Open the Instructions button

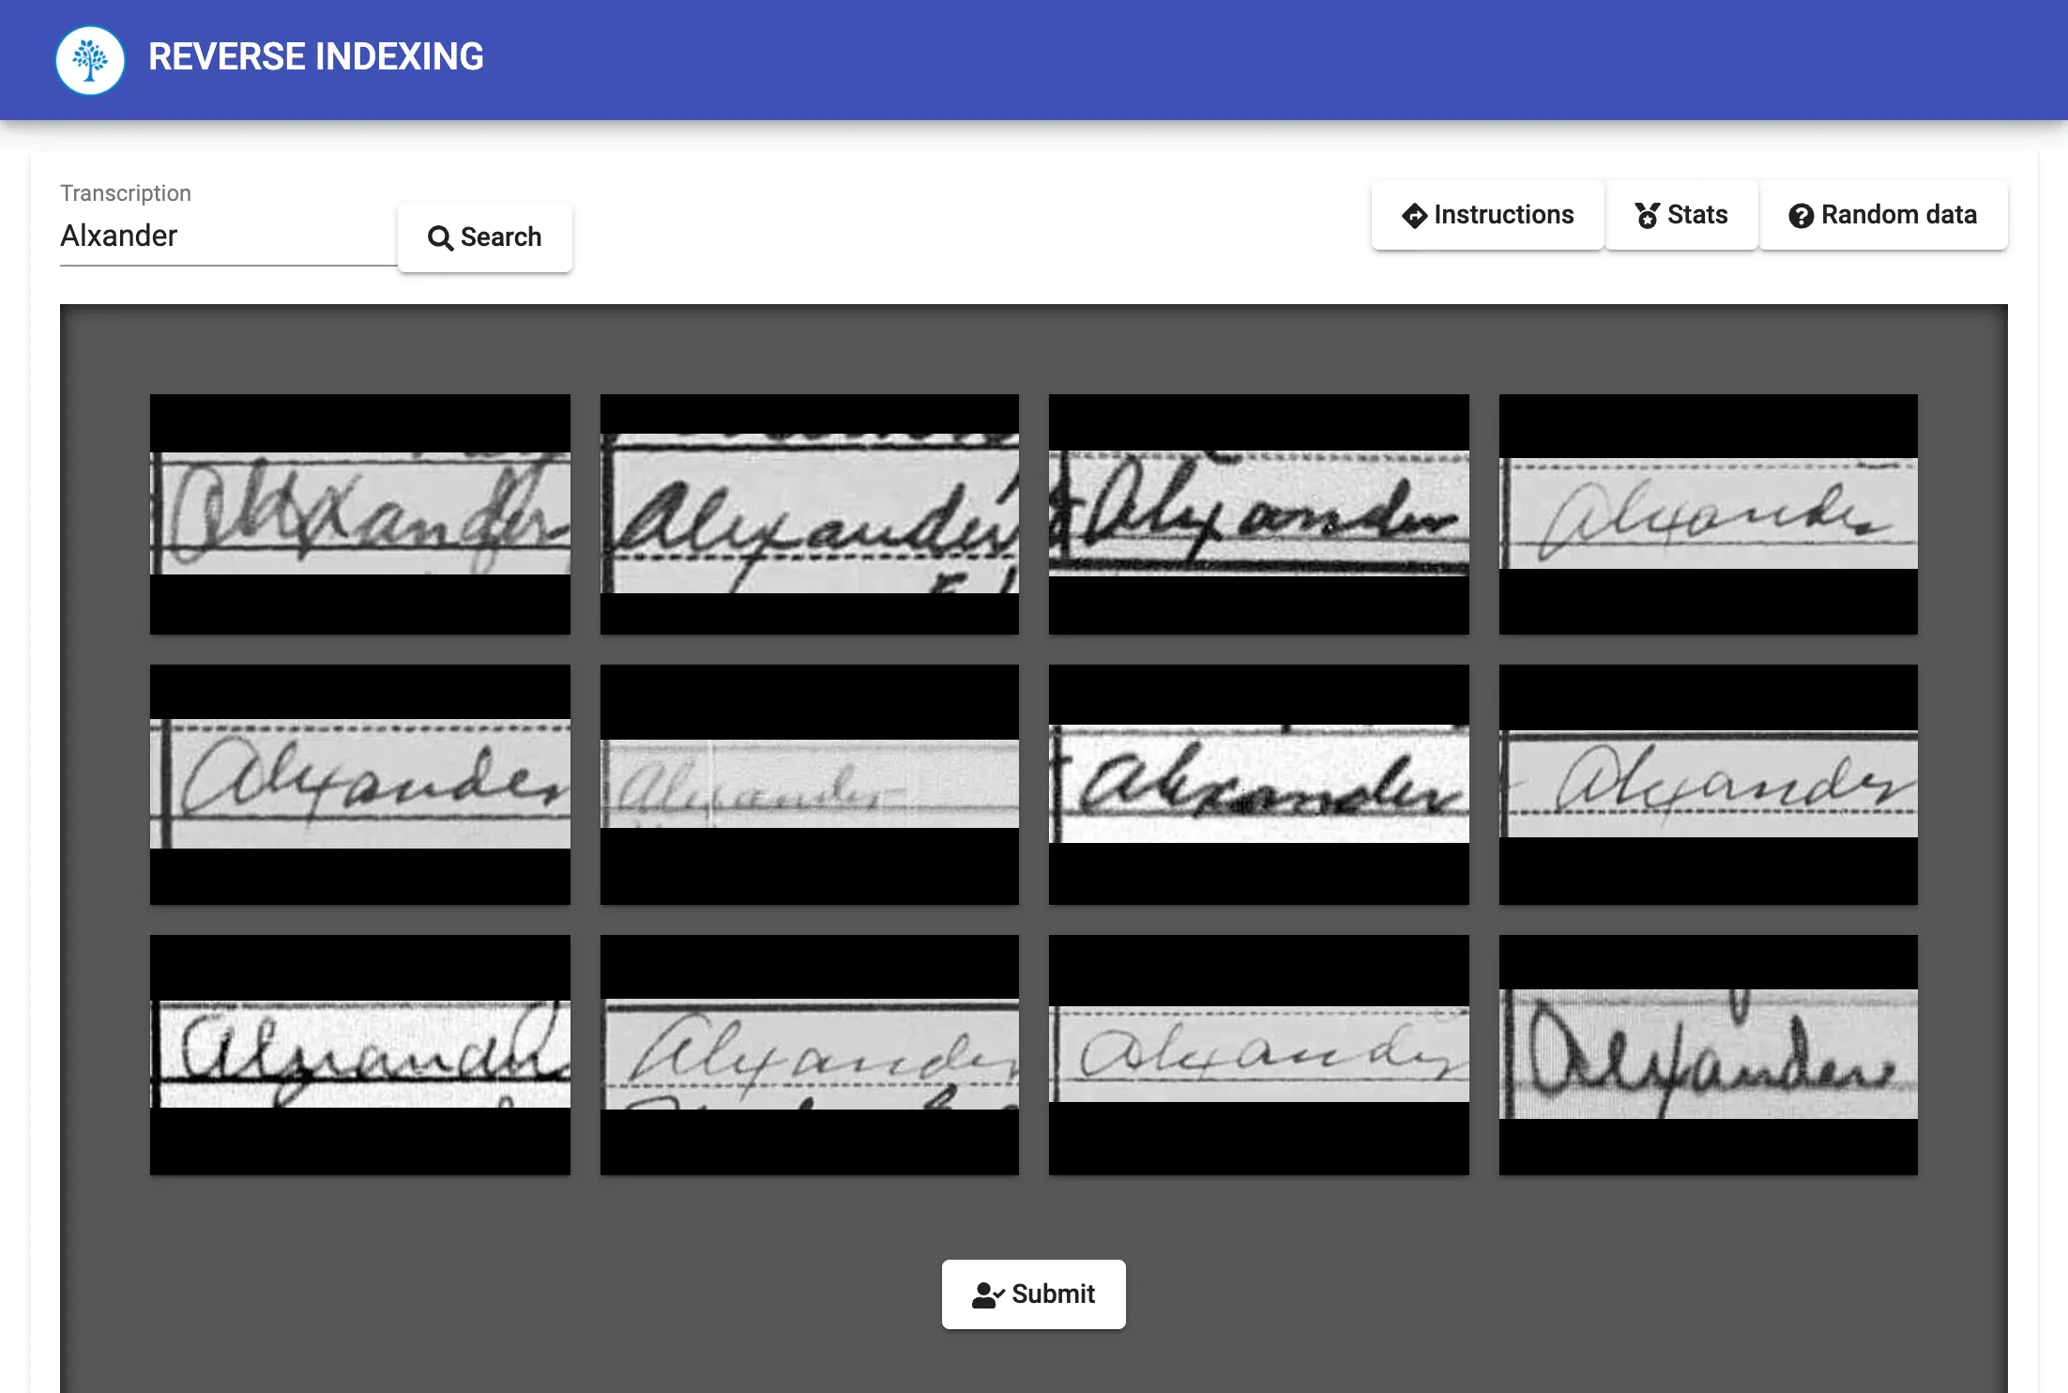1487,215
